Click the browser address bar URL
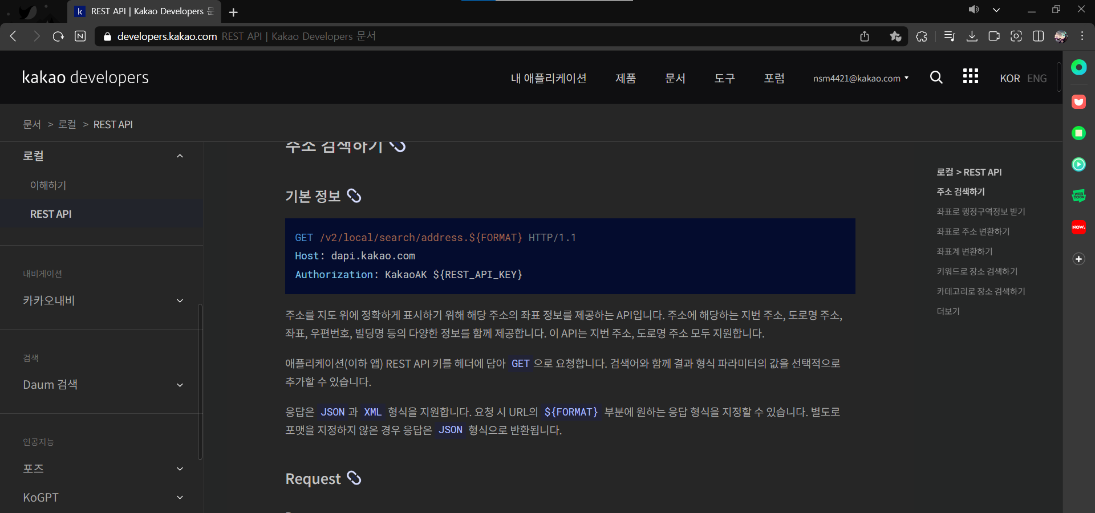This screenshot has height=513, width=1095. click(167, 36)
